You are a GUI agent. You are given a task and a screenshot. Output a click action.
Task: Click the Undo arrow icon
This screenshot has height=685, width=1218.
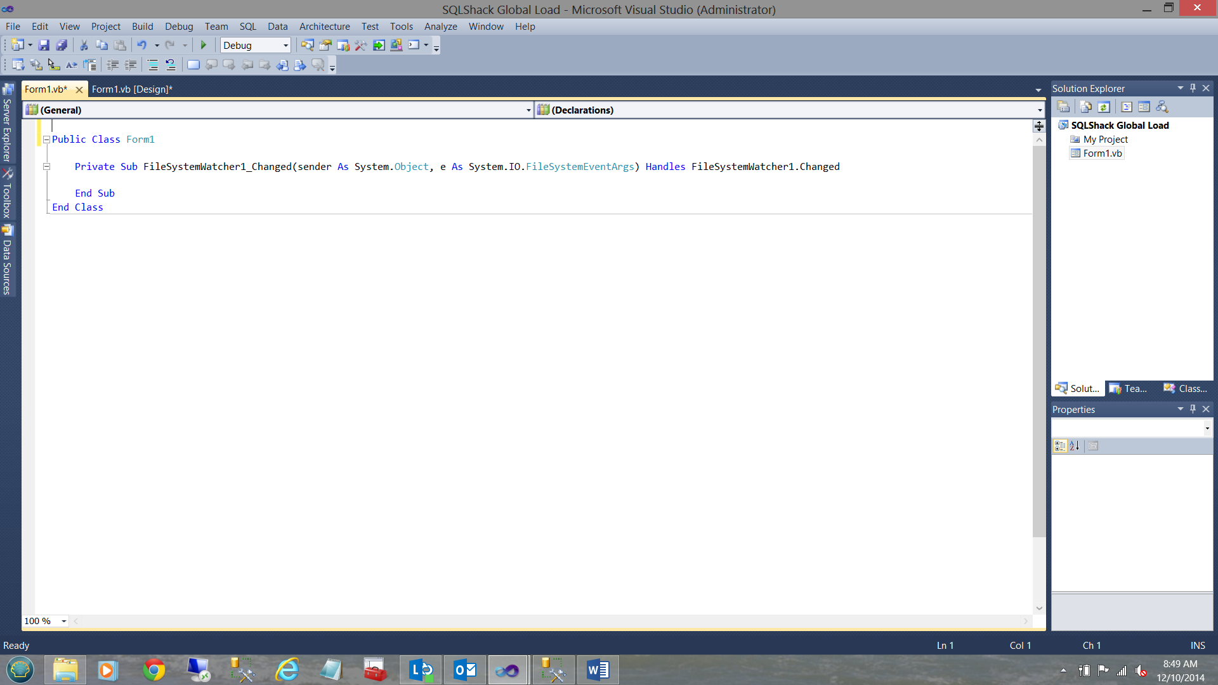142,45
